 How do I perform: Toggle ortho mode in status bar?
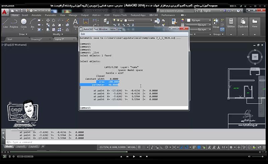[x=161, y=147]
